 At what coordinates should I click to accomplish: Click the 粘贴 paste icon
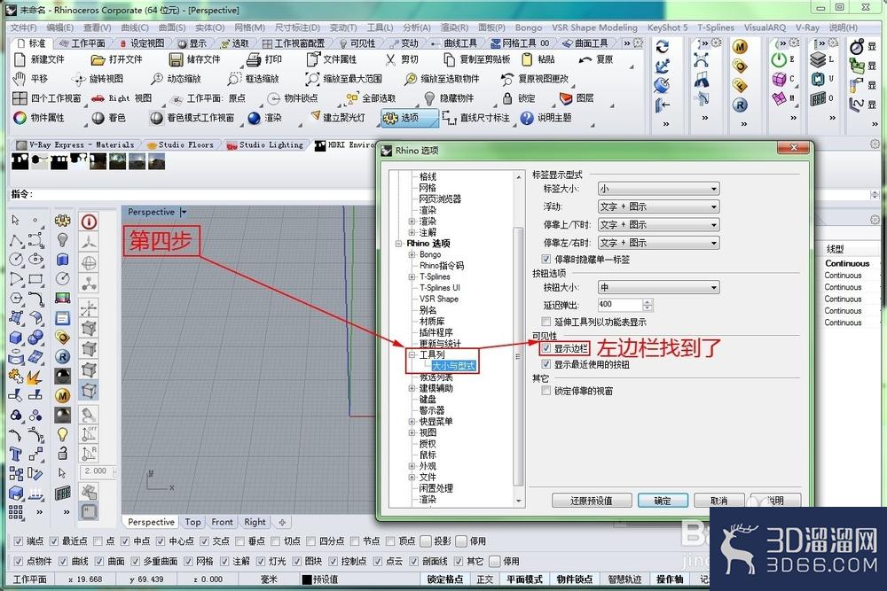(527, 59)
